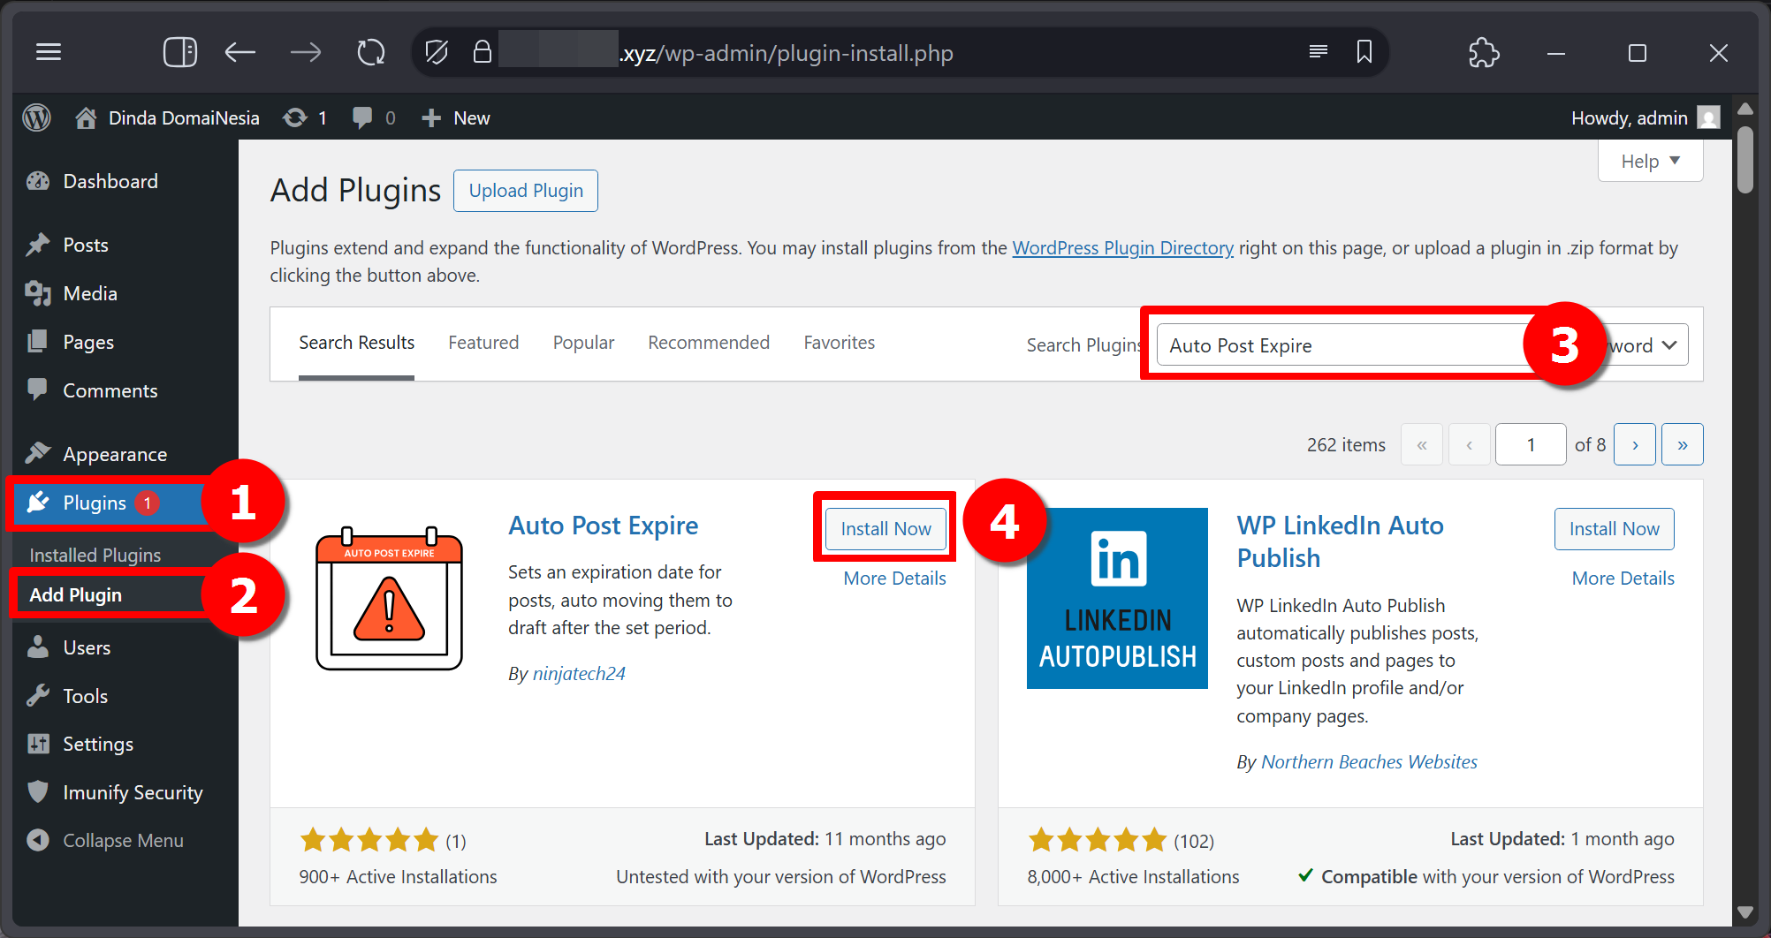Screen dimensions: 1771x938
Task: Click the LinkedIn Autopublish plugin thumbnail
Action: 1117,598
